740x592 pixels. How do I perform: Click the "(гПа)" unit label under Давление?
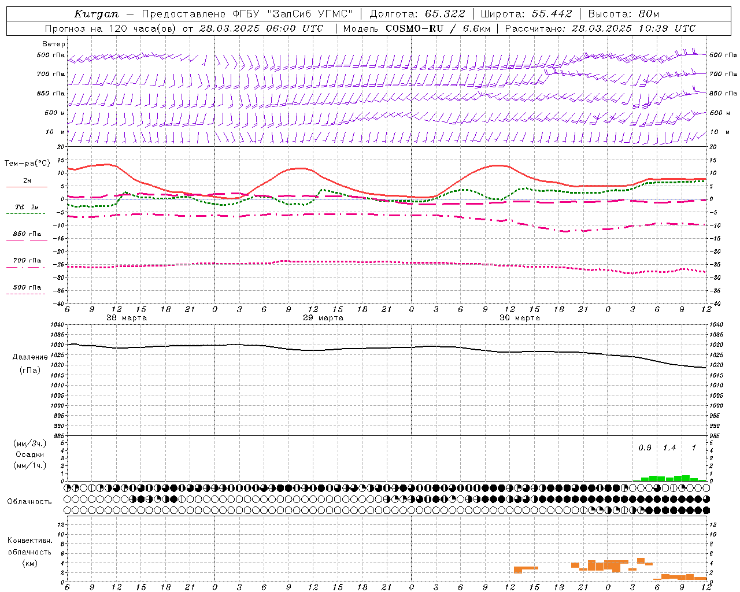[x=30, y=371]
